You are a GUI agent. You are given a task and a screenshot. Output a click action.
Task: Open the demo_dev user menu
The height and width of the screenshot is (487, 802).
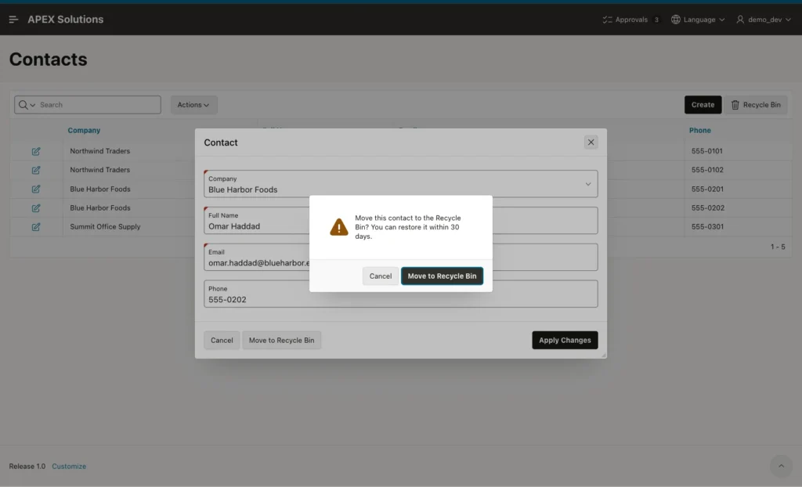(763, 20)
